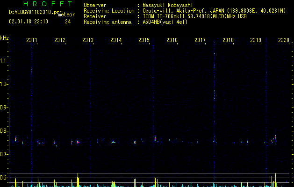Click the 'meteor' label
294x187 pixels.
(x=66, y=14)
